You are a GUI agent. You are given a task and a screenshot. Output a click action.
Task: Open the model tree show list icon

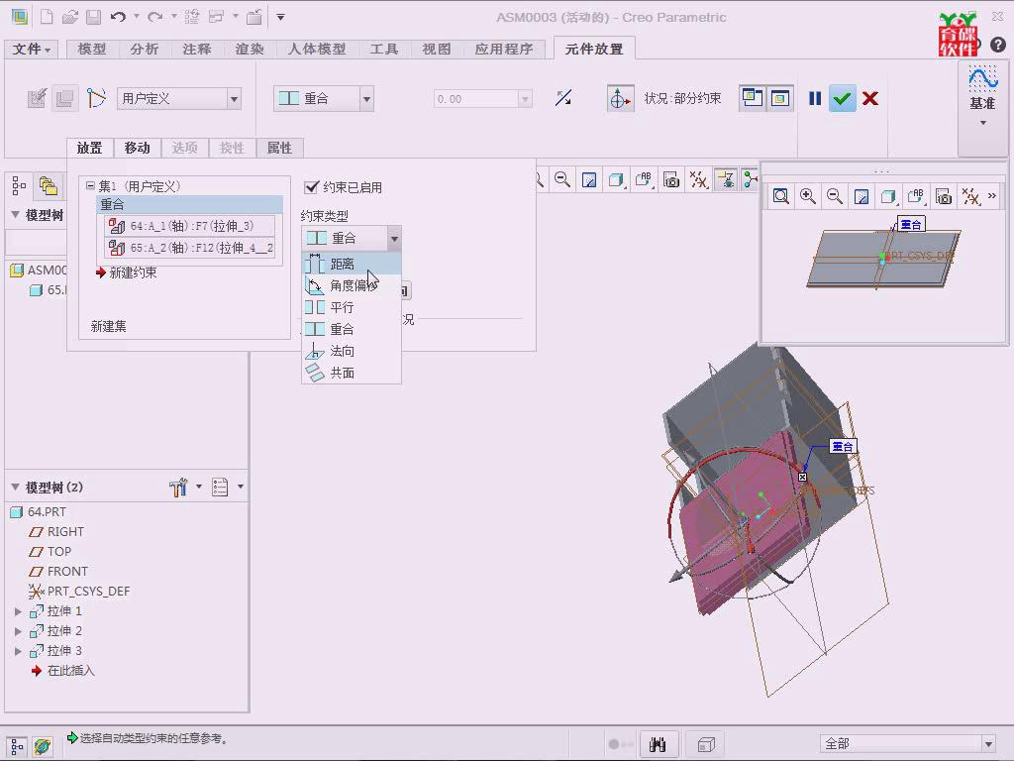click(x=220, y=487)
